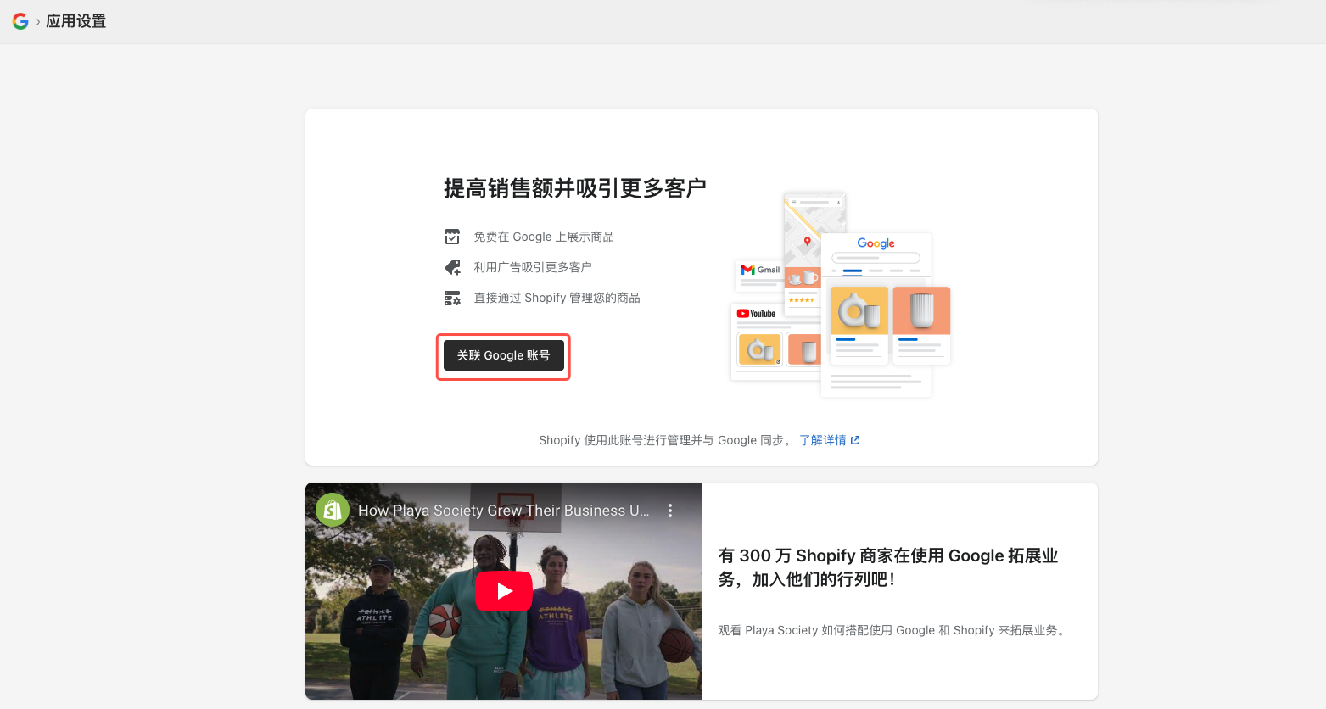Open the 了解详情 link

pos(823,440)
